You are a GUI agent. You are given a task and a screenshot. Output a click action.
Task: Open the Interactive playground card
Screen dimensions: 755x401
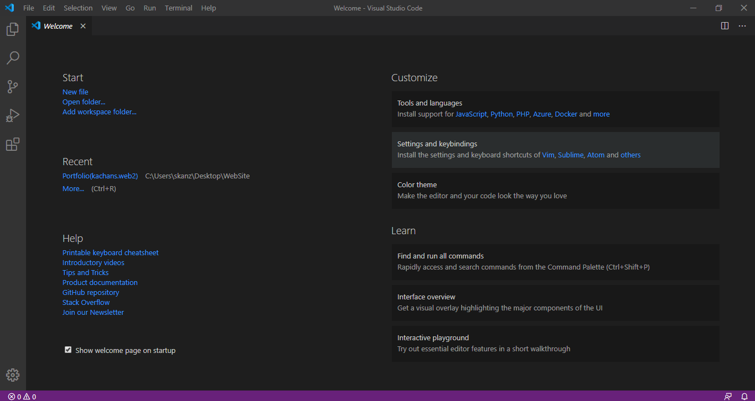[555, 344]
